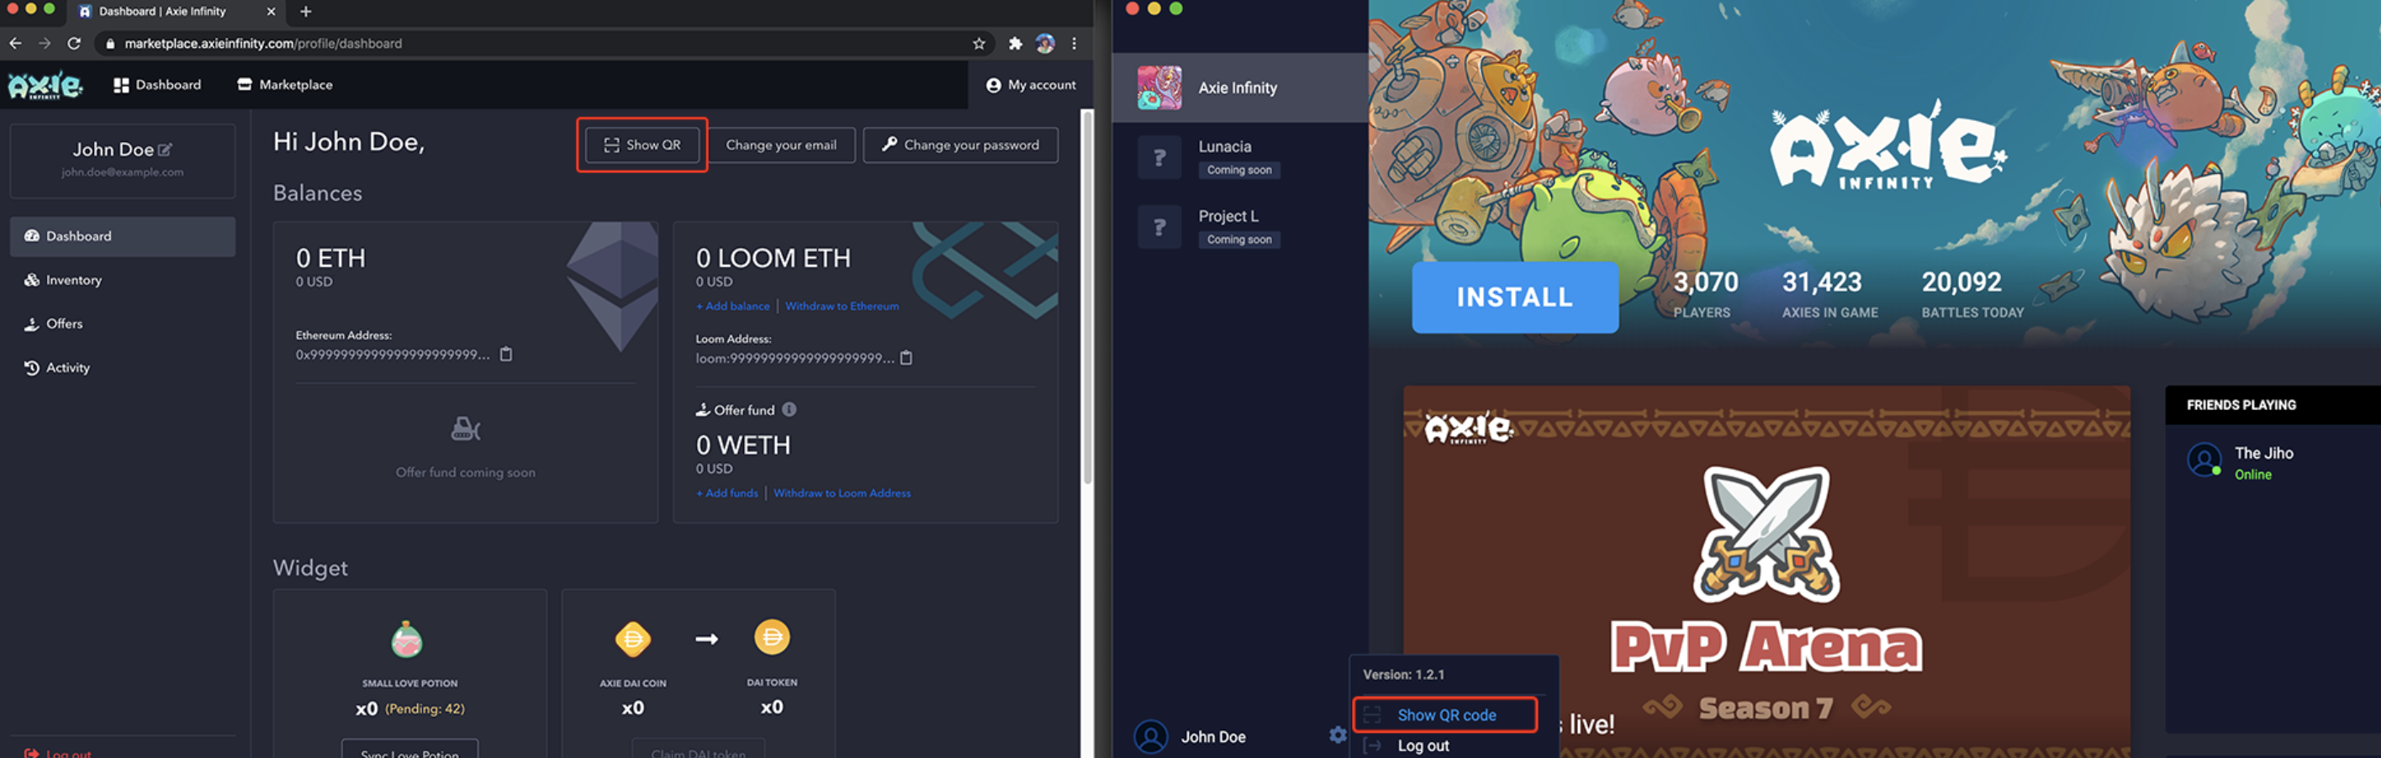Click Withdraw to Loom Address link
The image size is (2381, 758).
pyautogui.click(x=842, y=493)
